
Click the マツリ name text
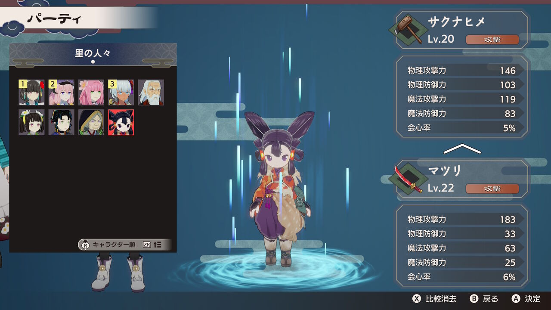click(445, 171)
